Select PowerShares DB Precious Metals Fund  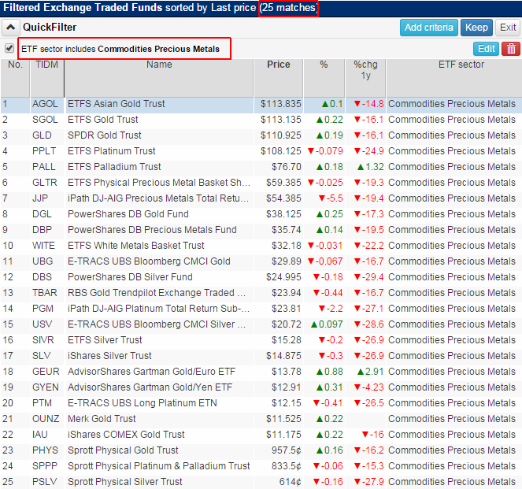[152, 230]
